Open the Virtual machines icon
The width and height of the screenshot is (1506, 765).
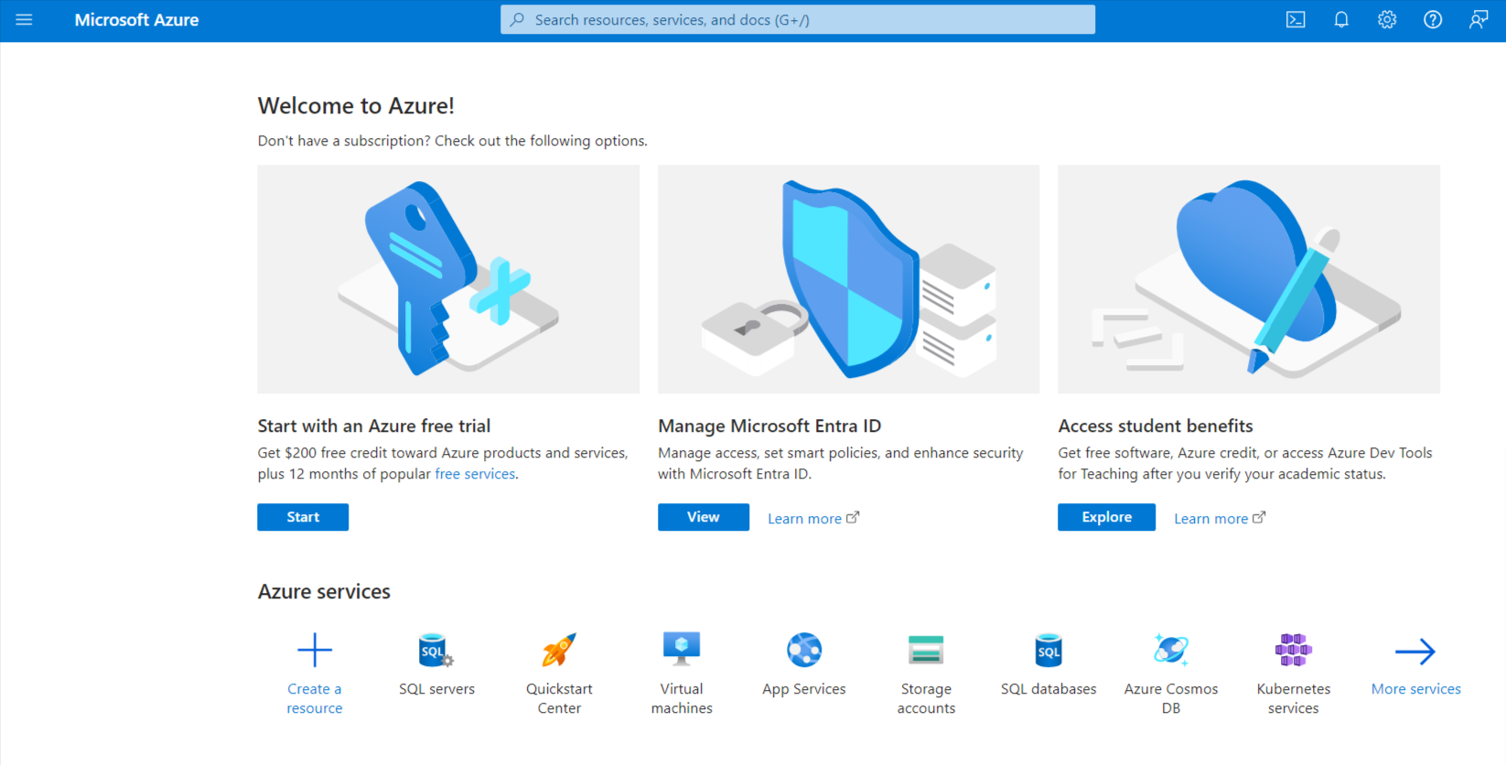click(682, 649)
